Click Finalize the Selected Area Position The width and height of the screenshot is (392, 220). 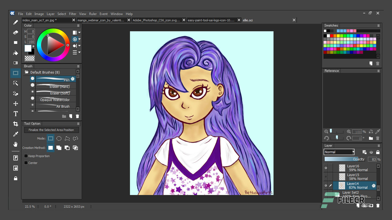(x=51, y=130)
